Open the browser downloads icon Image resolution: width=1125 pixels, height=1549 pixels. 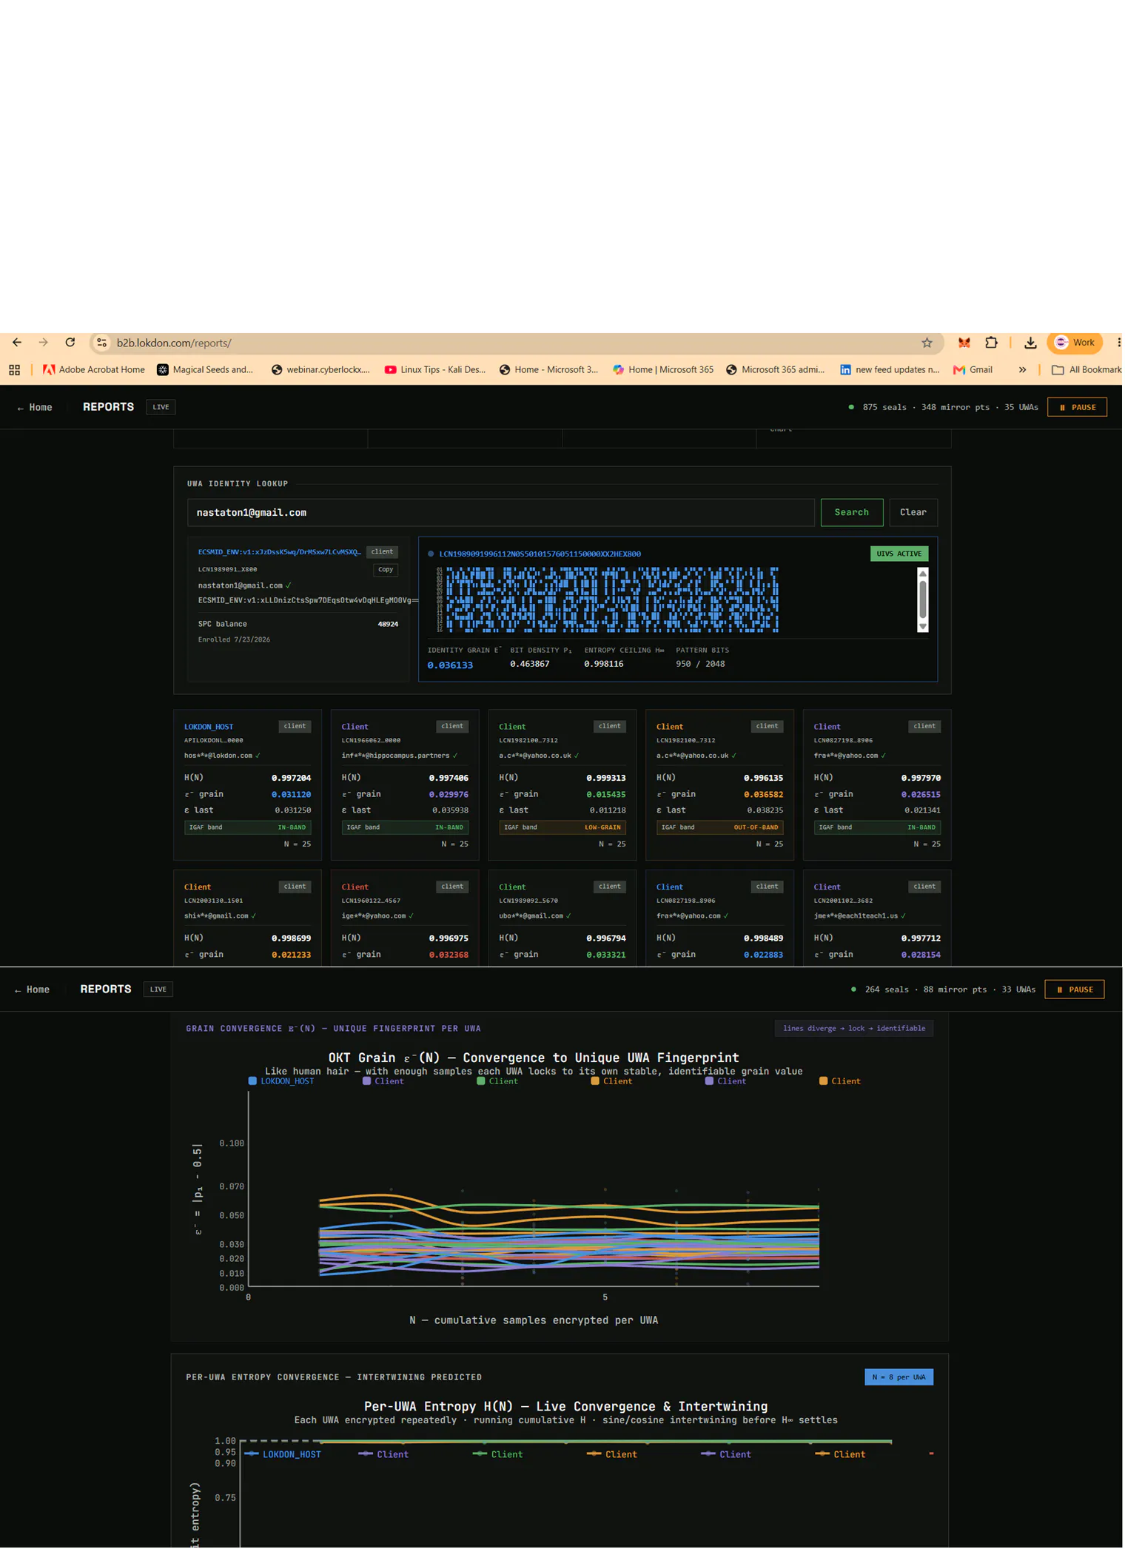click(1032, 343)
